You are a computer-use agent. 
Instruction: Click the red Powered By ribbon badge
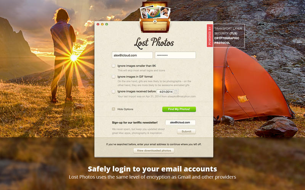[x=209, y=36]
